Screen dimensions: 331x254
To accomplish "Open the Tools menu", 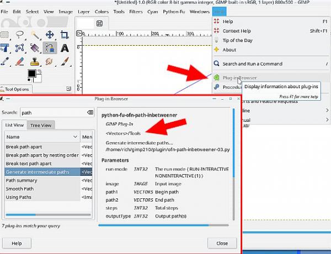I will (x=119, y=12).
